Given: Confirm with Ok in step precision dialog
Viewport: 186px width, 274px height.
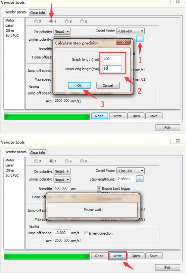Looking at the screenshot, I should click(79, 85).
